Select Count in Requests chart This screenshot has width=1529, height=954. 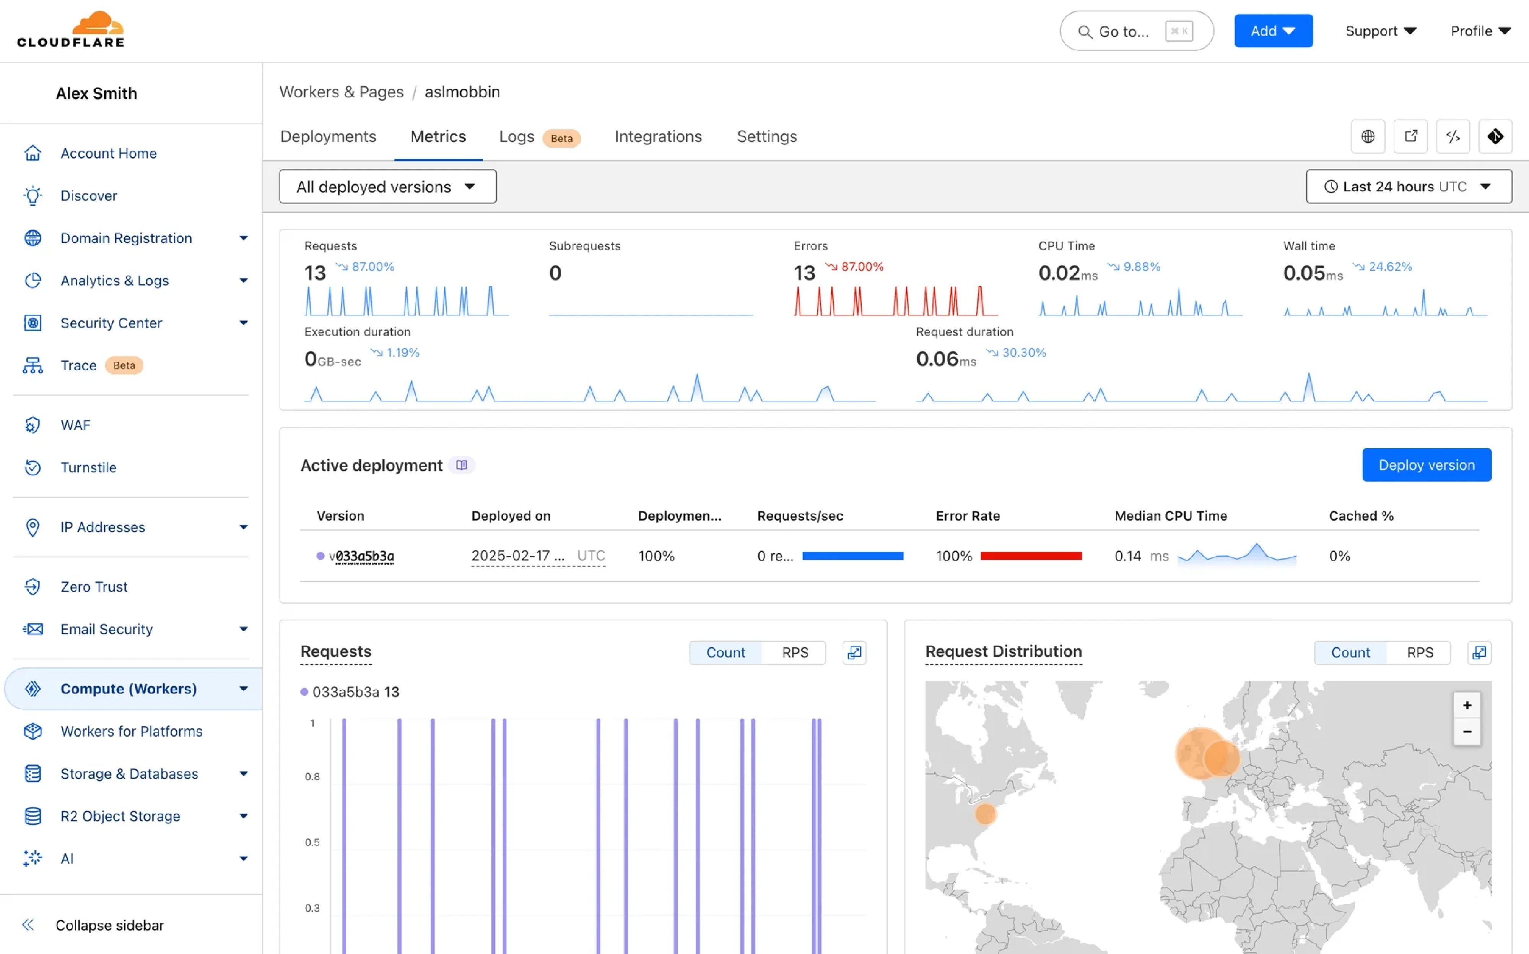tap(725, 652)
